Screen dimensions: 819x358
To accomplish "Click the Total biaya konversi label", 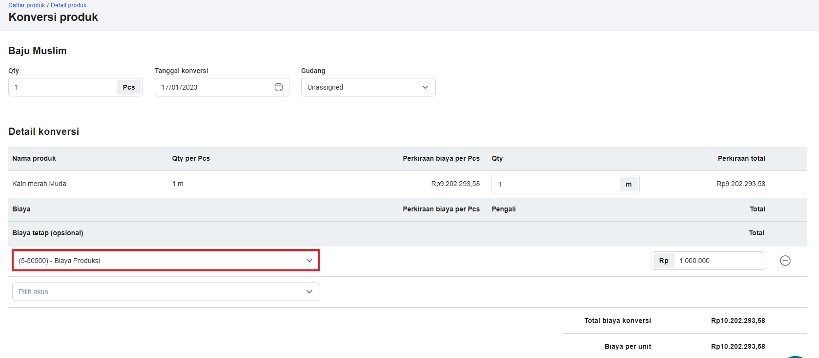I will coord(618,320).
